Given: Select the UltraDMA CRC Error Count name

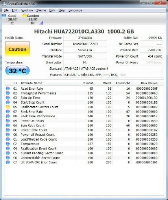Looking at the screenshot, I should tap(39, 162).
